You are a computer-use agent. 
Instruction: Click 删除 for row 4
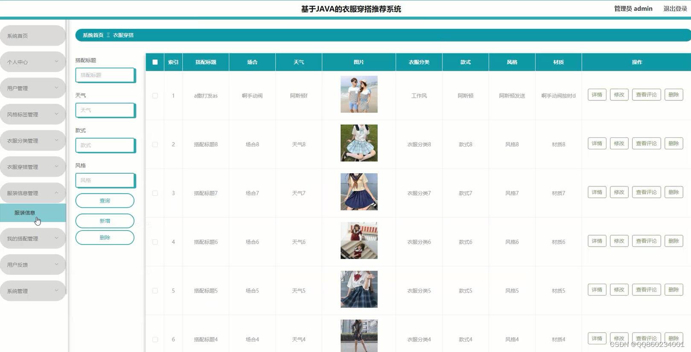tap(674, 241)
